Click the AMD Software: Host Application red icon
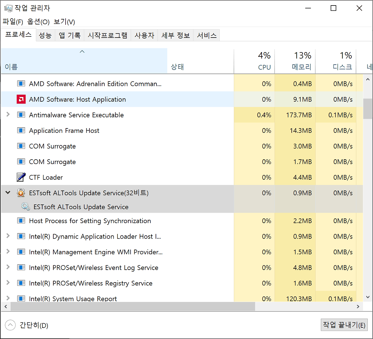 pyautogui.click(x=21, y=99)
